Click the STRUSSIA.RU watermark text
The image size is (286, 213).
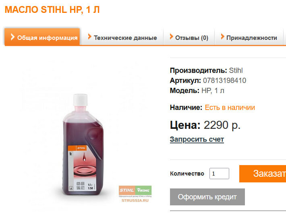[x=135, y=201]
